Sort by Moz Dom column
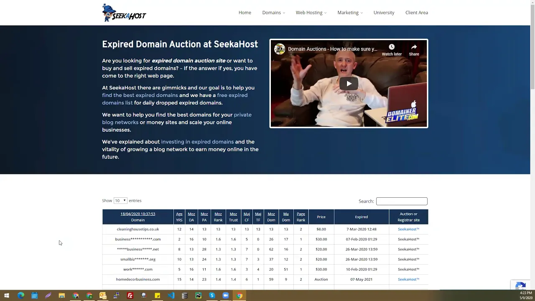Screen dimensions: 535x301 click(271, 217)
